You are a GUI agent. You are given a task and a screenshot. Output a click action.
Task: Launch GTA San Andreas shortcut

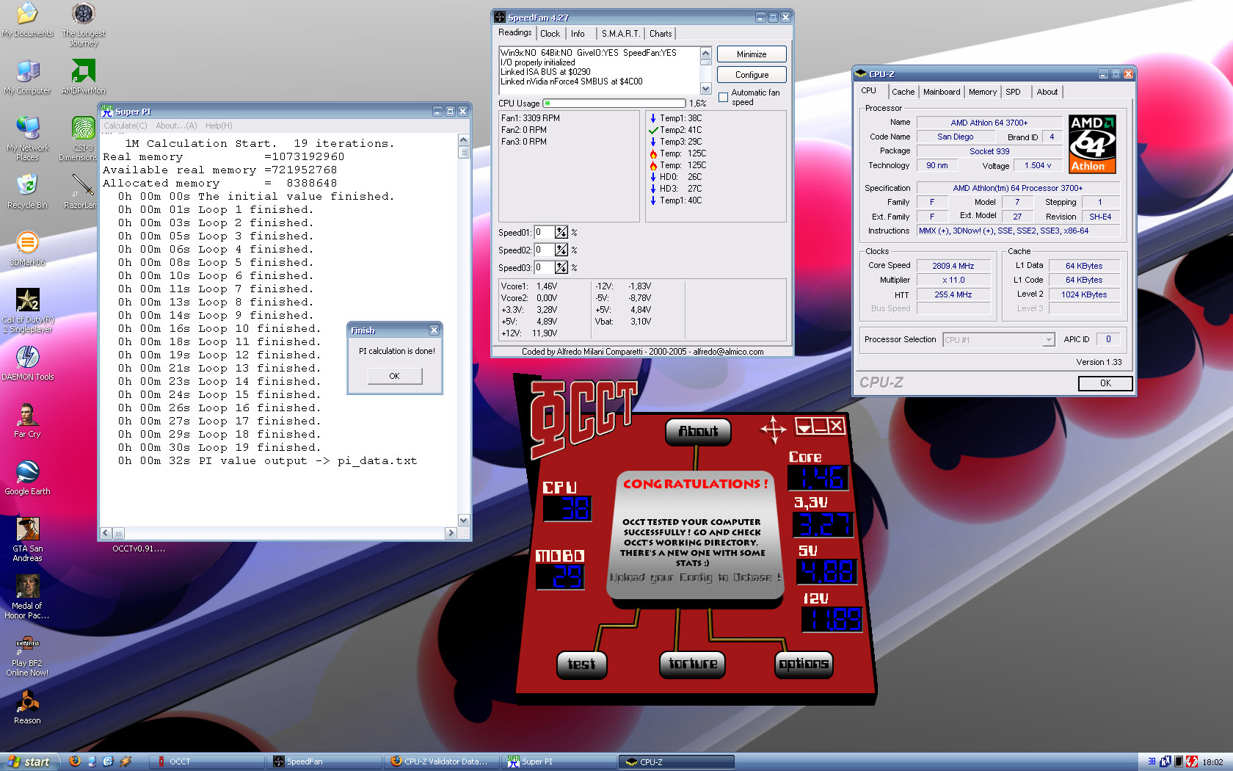click(x=27, y=539)
